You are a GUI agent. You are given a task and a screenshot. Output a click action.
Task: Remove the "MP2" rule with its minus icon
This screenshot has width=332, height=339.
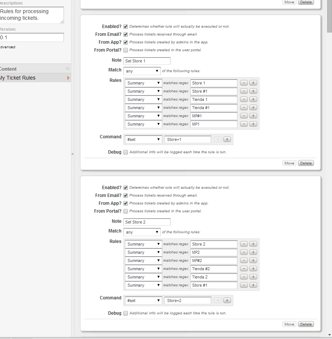244,252
